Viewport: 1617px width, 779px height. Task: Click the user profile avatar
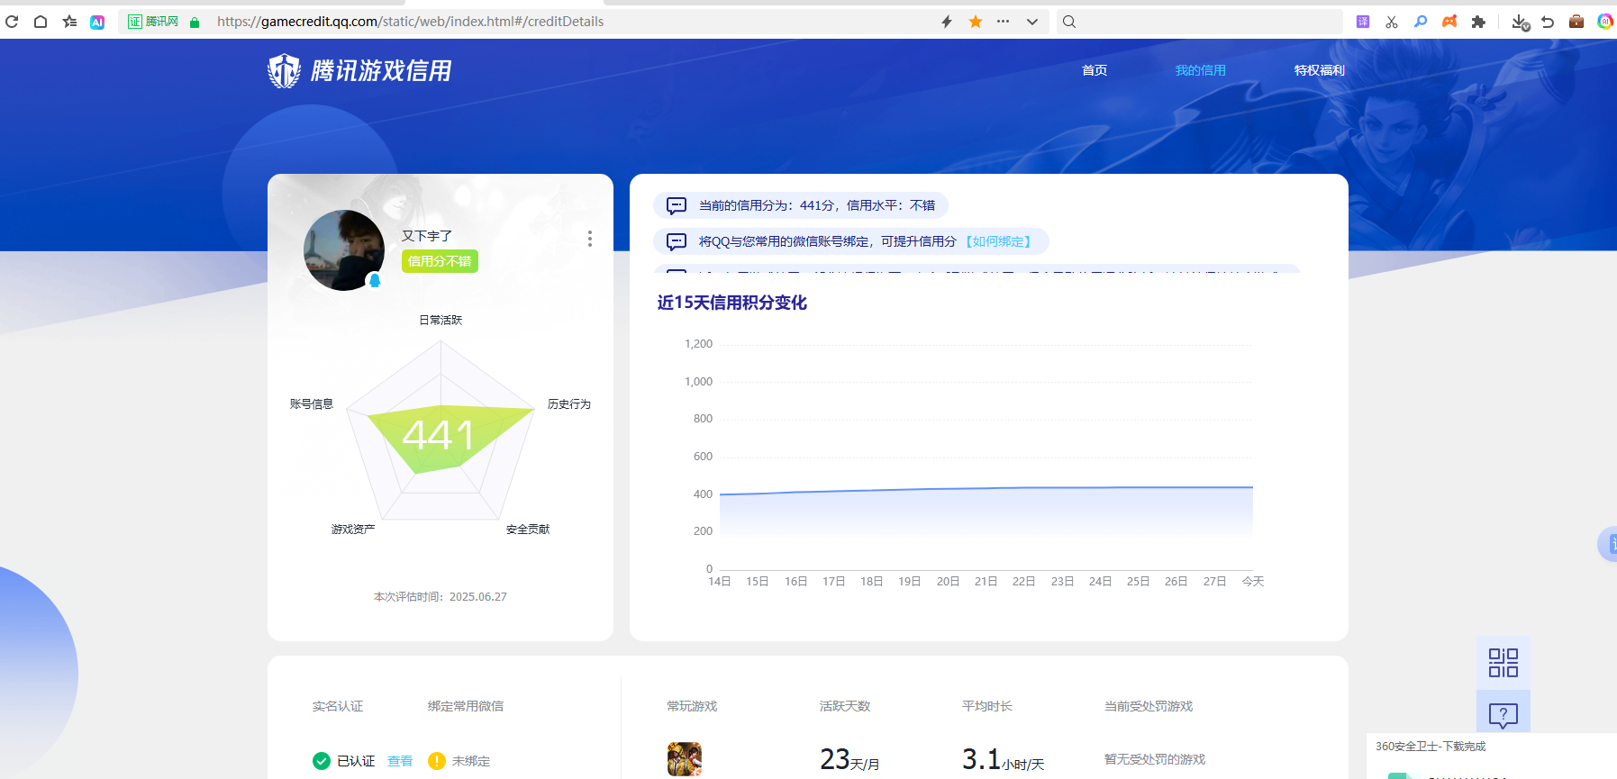click(344, 250)
